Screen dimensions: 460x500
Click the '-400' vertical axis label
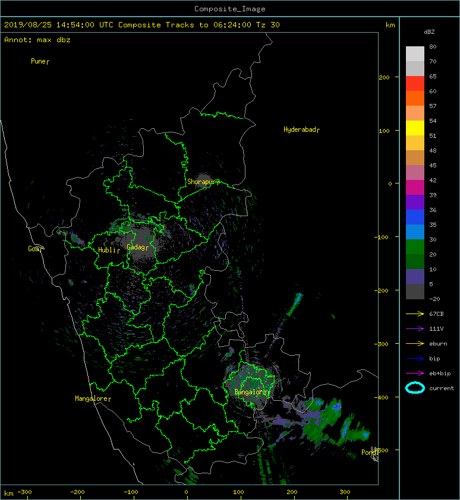[382, 397]
